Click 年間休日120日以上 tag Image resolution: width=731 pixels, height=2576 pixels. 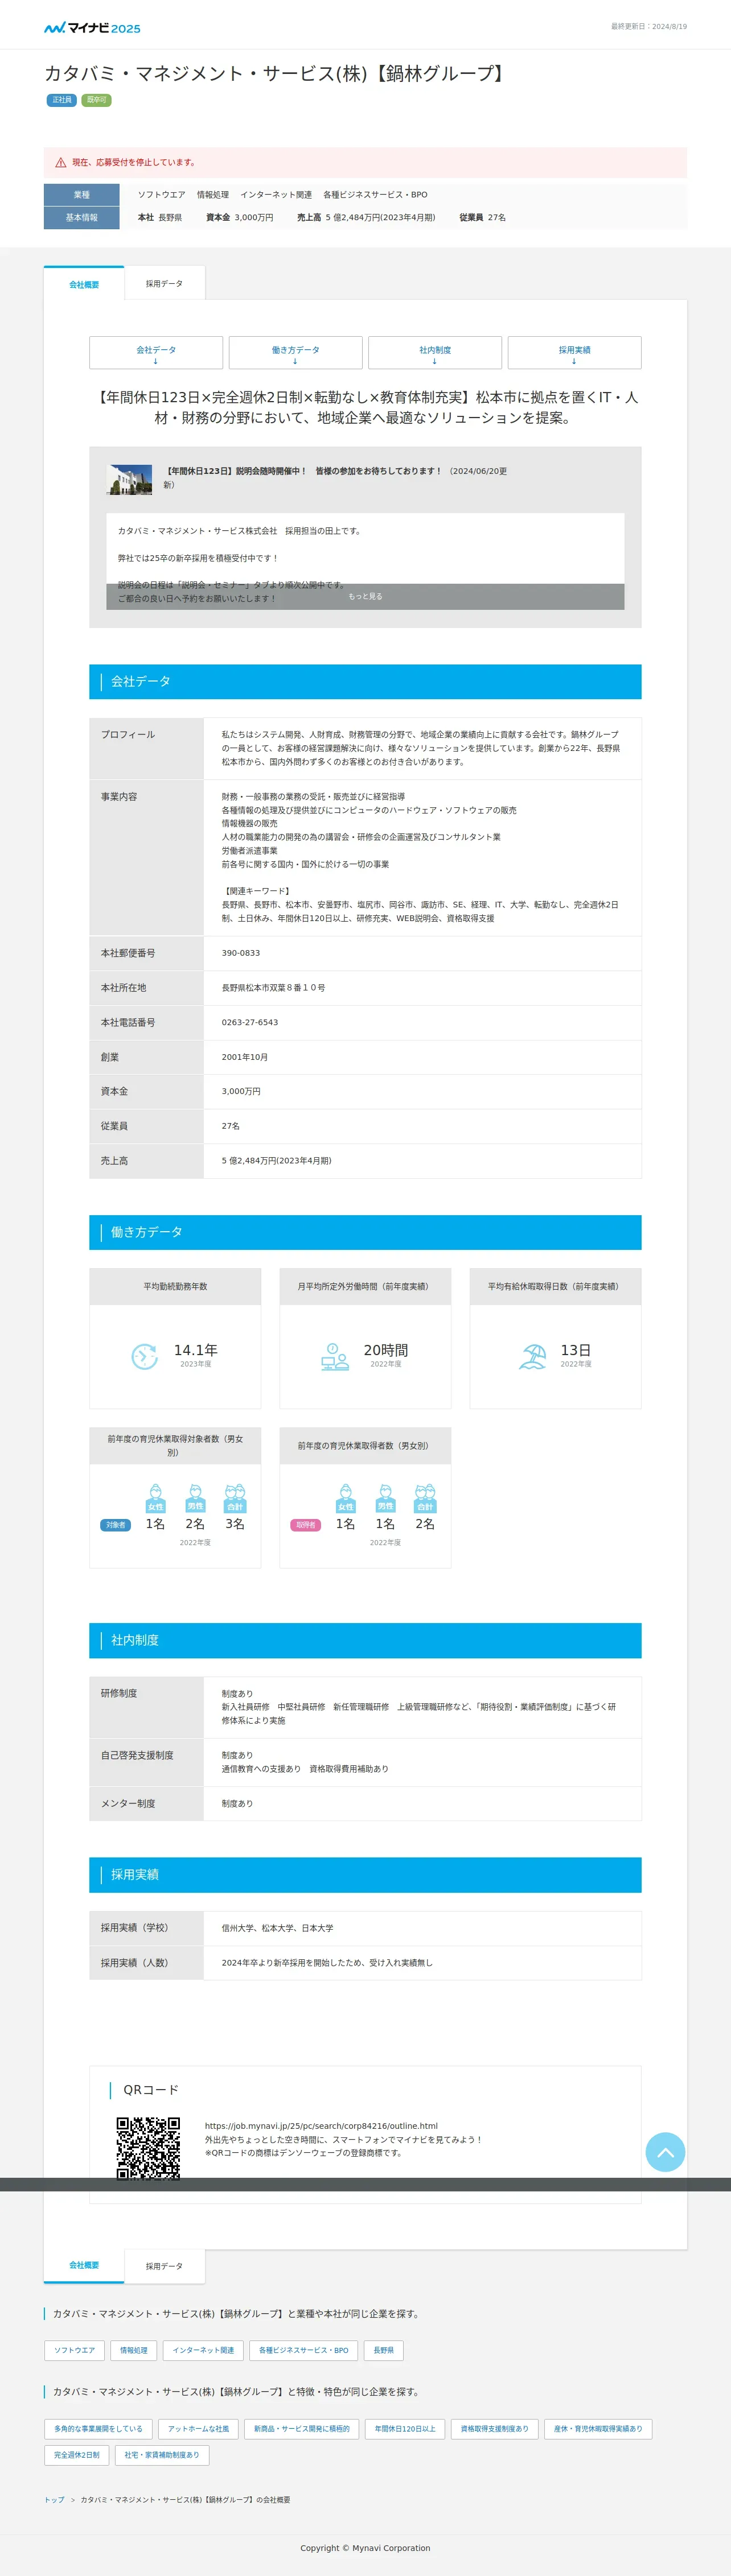(405, 2428)
